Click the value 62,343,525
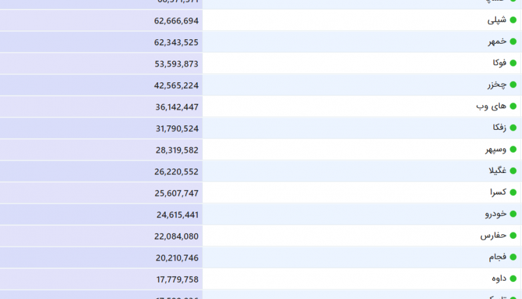The width and height of the screenshot is (522, 299). pyautogui.click(x=176, y=42)
